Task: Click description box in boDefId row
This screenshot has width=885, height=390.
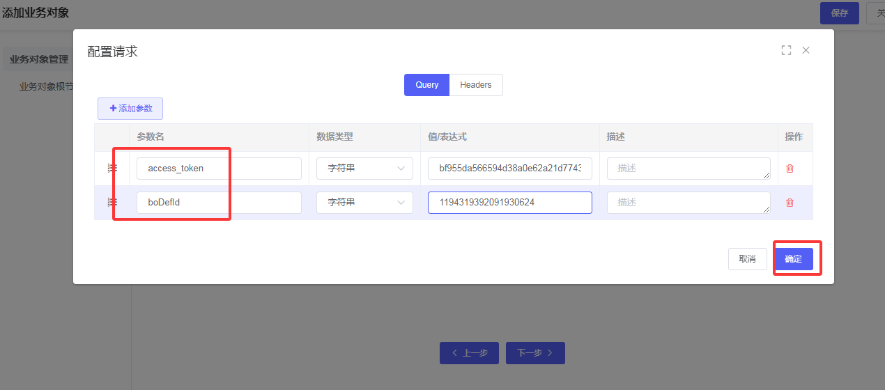Action: (688, 203)
